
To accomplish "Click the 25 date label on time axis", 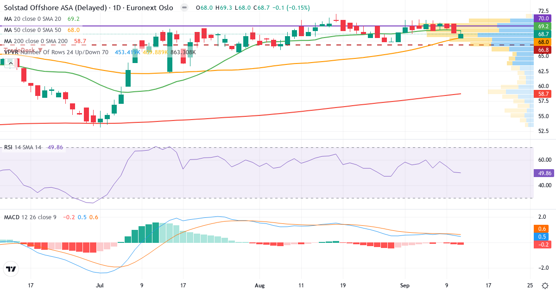I will pyautogui.click(x=530, y=285).
